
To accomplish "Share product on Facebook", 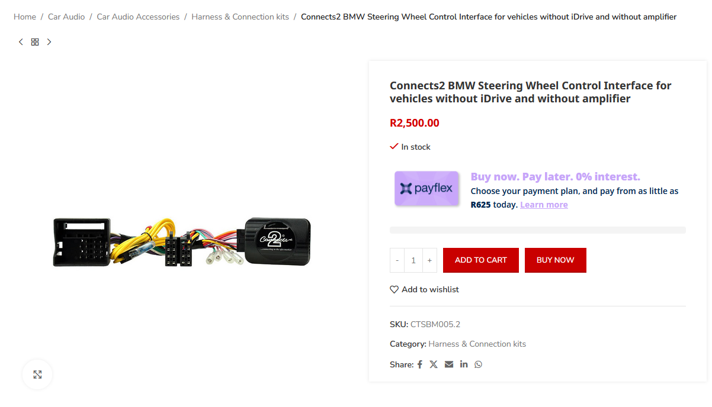I will coord(420,364).
